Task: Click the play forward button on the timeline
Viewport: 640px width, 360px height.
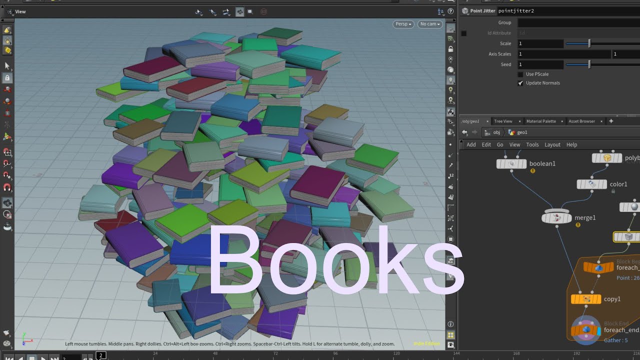Action: pos(43,358)
